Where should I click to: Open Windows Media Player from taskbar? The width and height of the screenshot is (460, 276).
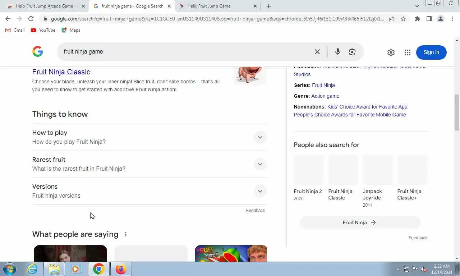tap(76, 269)
